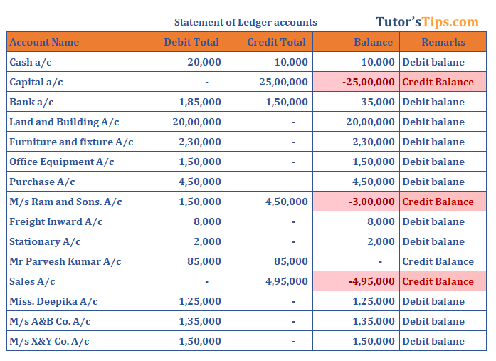Screen dimensions: 496x361
Task: Select Land and Building A/c cell
Action: point(73,122)
